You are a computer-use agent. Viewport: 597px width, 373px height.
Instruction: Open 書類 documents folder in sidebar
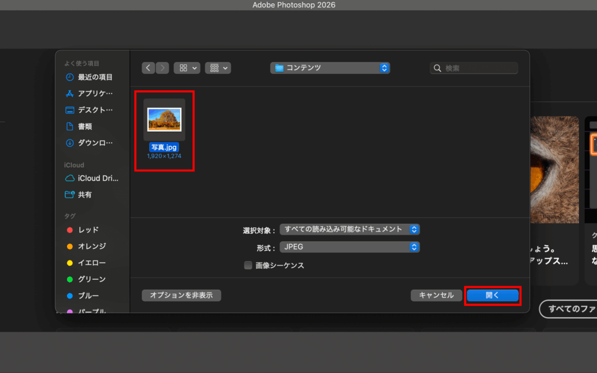pos(85,126)
